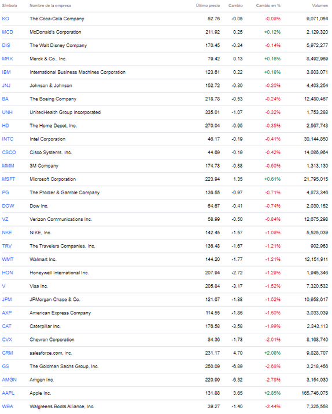Click Microsoft's +0.61% change value
The width and height of the screenshot is (332, 414).
(x=272, y=179)
